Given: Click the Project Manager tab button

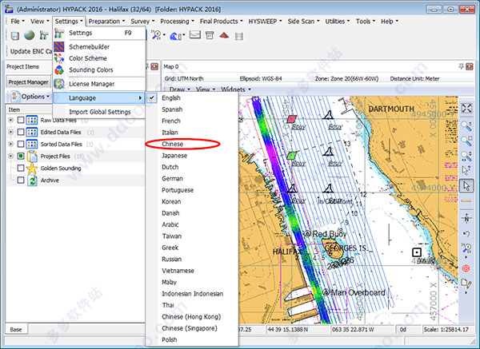Looking at the screenshot, I should [x=28, y=82].
